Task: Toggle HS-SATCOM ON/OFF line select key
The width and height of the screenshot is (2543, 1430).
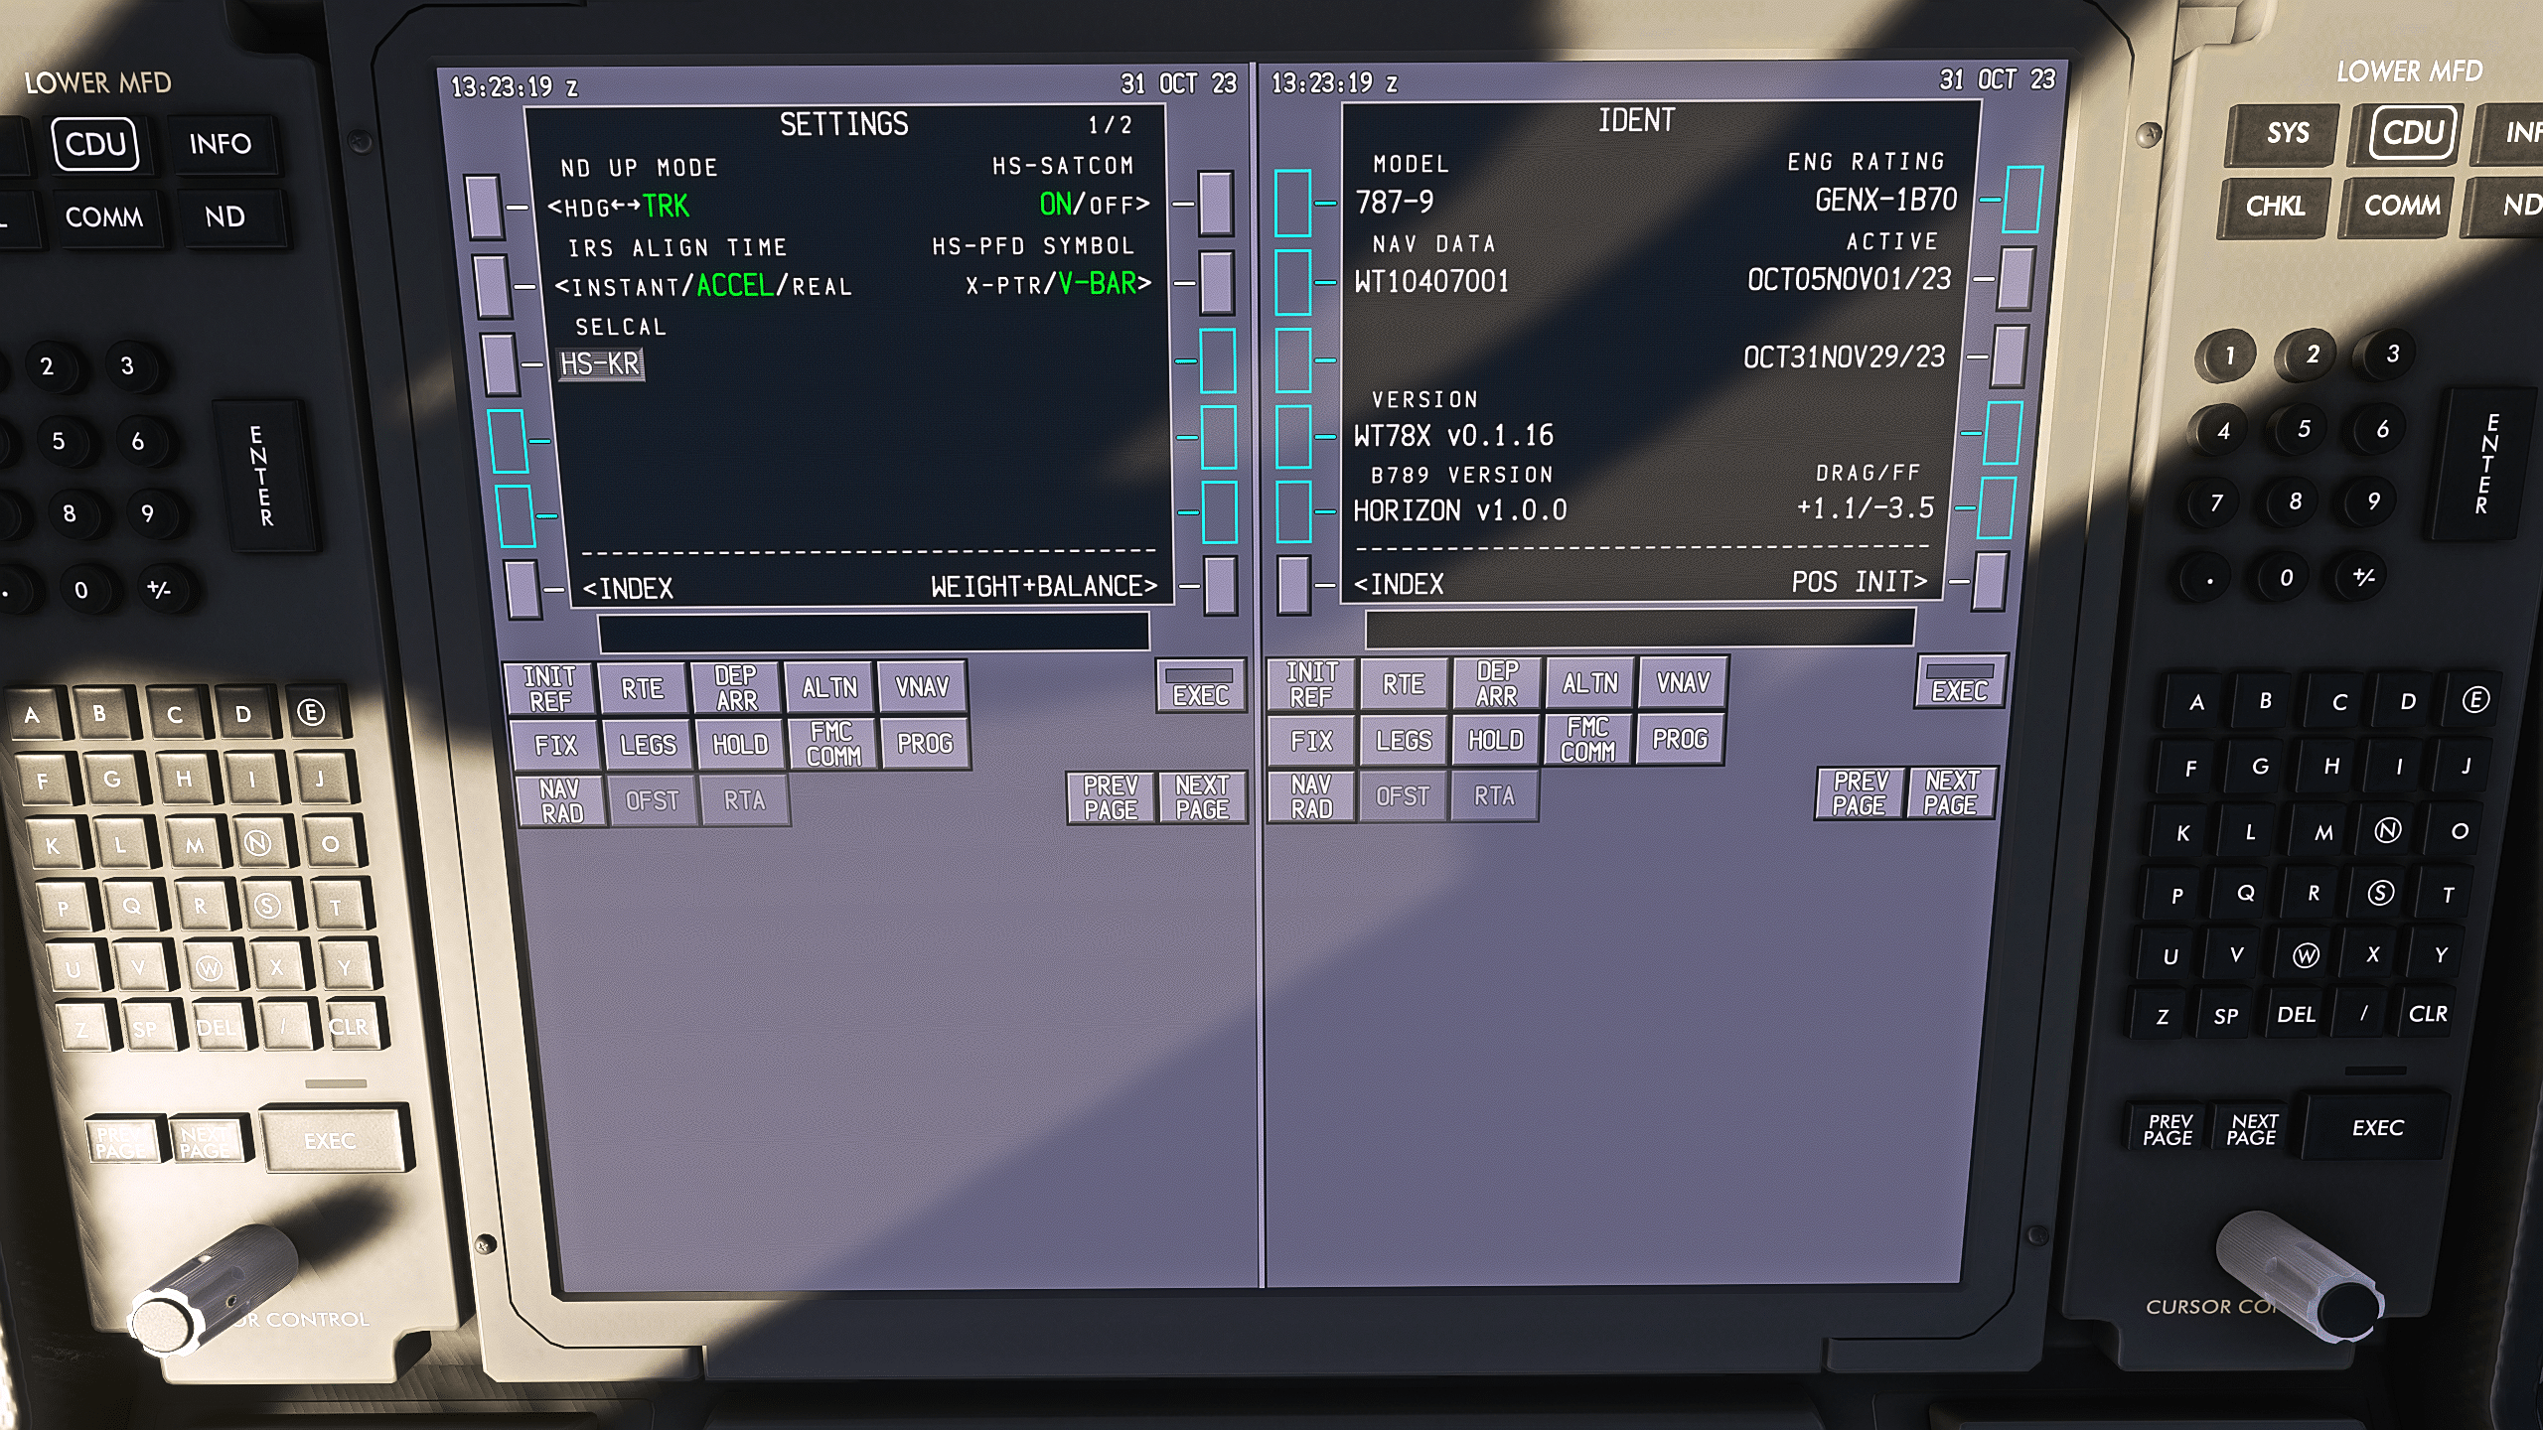Action: (x=1216, y=204)
